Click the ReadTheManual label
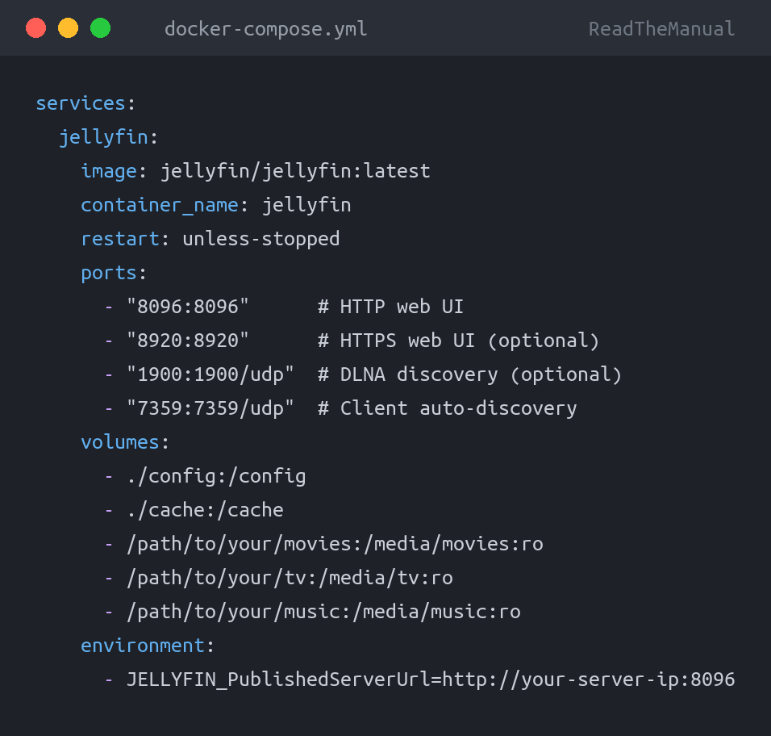Viewport: 771px width, 736px height. point(662,29)
